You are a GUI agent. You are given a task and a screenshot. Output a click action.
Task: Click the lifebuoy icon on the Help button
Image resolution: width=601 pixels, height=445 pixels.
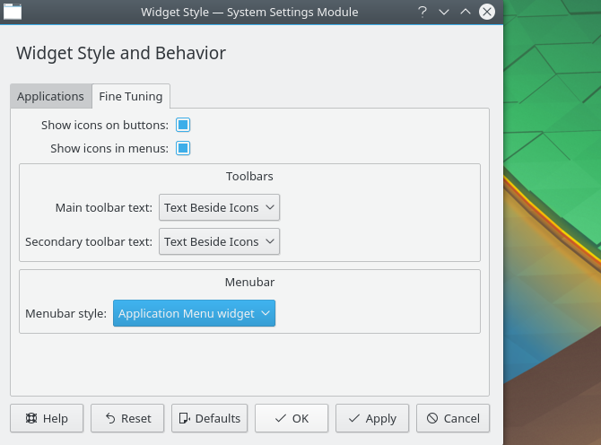point(31,418)
